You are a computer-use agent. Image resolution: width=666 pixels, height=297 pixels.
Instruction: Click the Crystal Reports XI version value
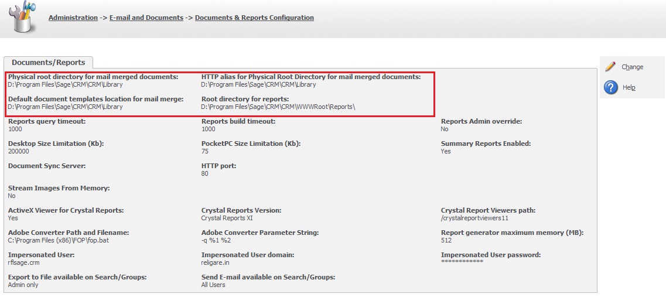pyautogui.click(x=227, y=218)
